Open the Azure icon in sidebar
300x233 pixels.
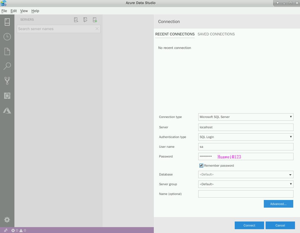coord(7,111)
